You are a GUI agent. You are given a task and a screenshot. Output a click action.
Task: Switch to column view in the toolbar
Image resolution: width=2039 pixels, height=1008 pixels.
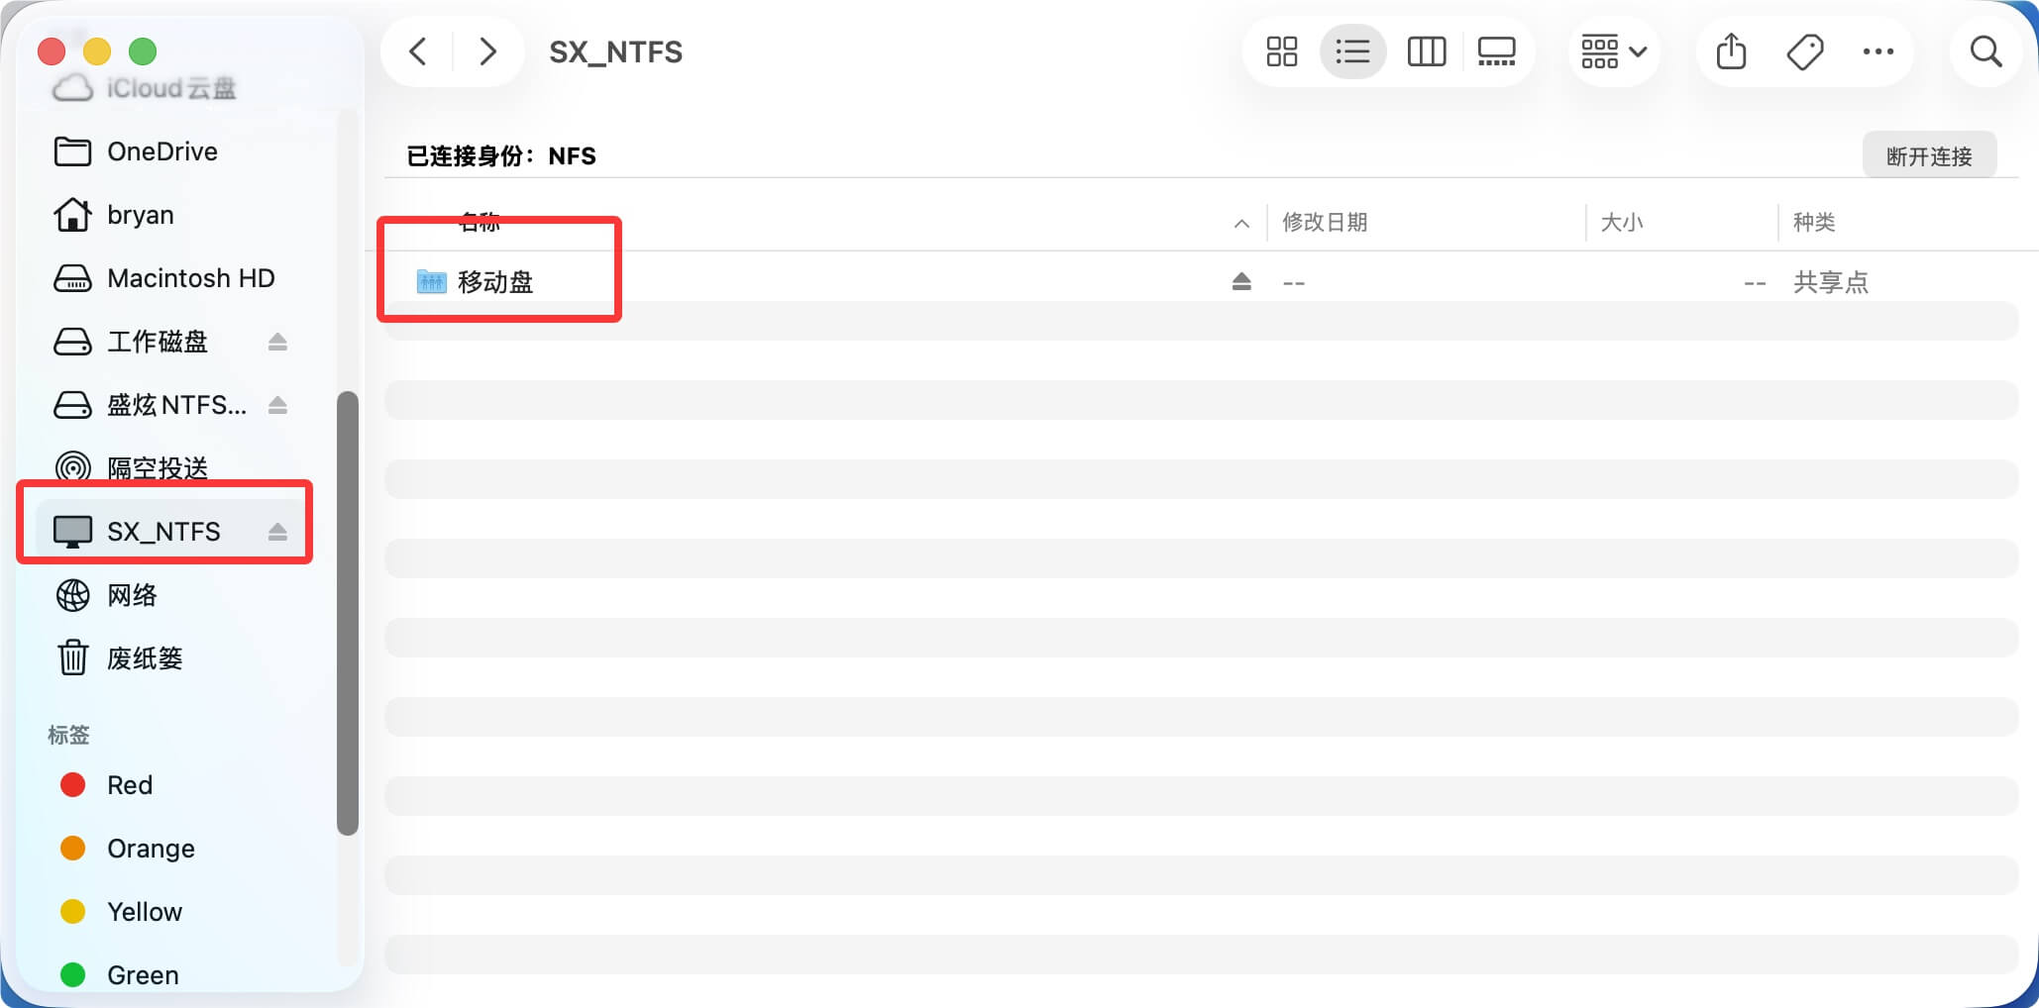(1427, 51)
